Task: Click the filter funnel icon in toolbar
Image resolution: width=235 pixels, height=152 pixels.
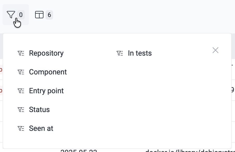Action: pyautogui.click(x=10, y=14)
